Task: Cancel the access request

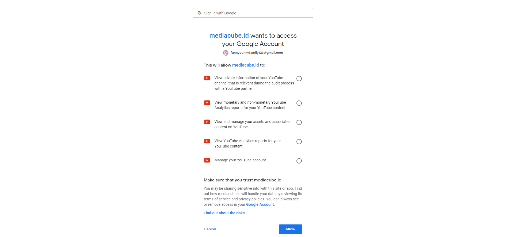Action: 210,229
